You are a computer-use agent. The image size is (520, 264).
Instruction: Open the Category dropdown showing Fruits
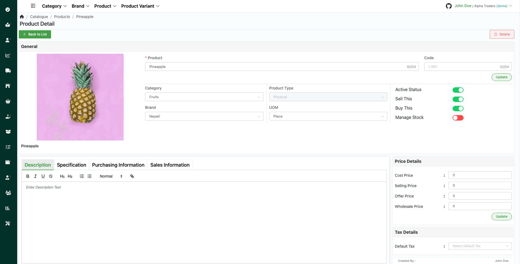click(x=204, y=97)
